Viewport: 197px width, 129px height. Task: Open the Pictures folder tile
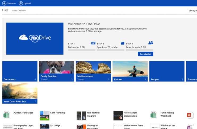pos(130,71)
